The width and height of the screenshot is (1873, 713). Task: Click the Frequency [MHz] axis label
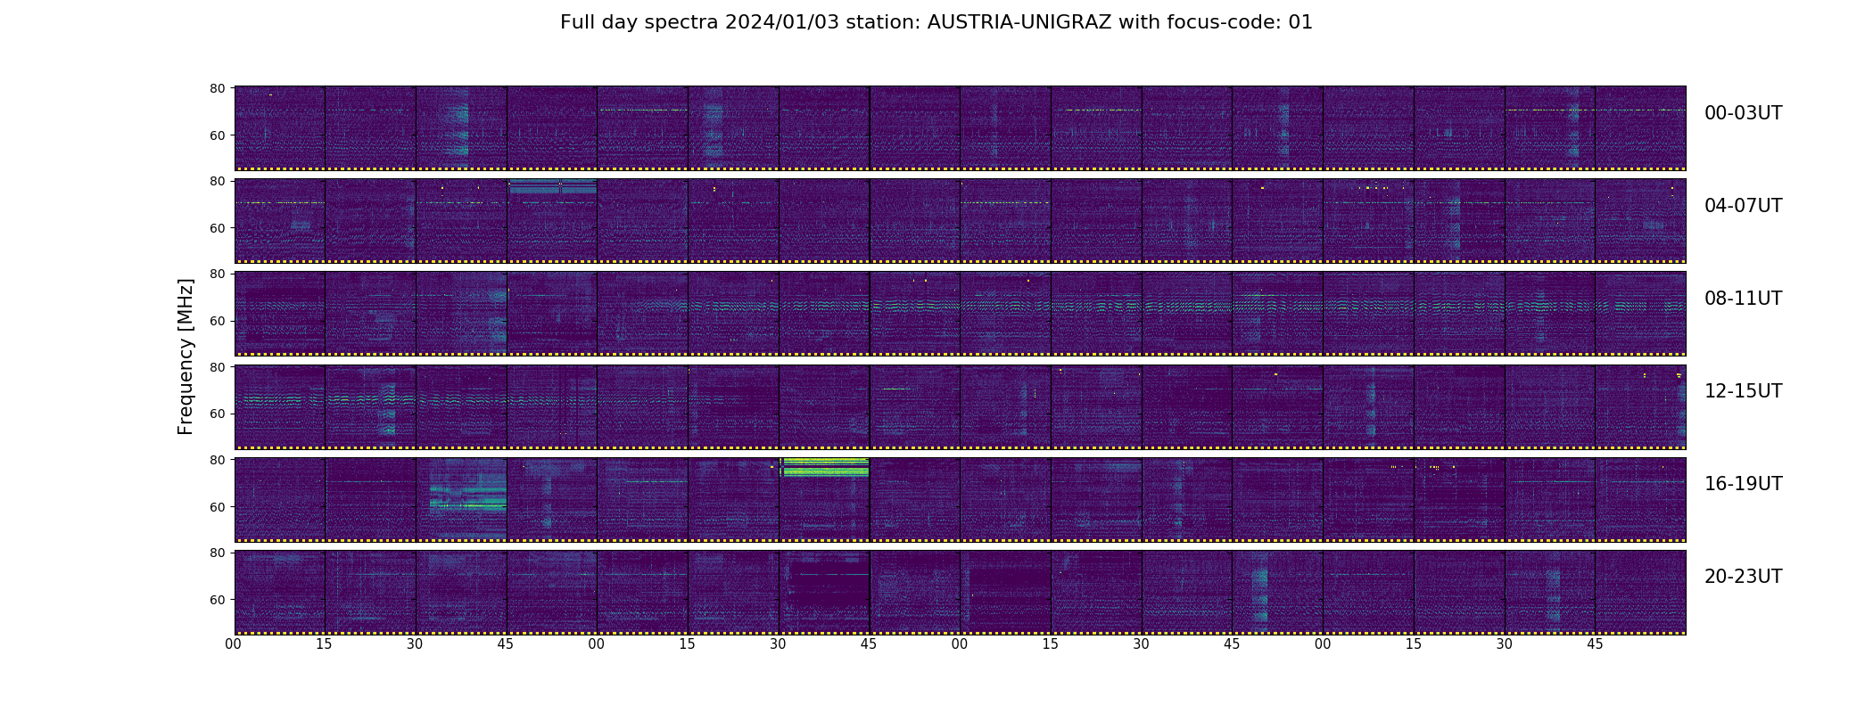[186, 356]
